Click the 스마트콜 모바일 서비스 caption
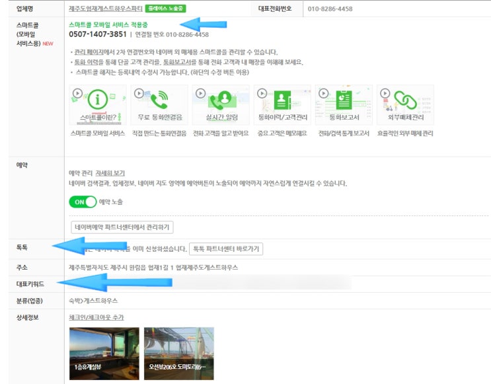 pyautogui.click(x=98, y=134)
